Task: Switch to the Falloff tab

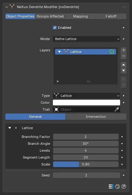Action: [x=111, y=16]
